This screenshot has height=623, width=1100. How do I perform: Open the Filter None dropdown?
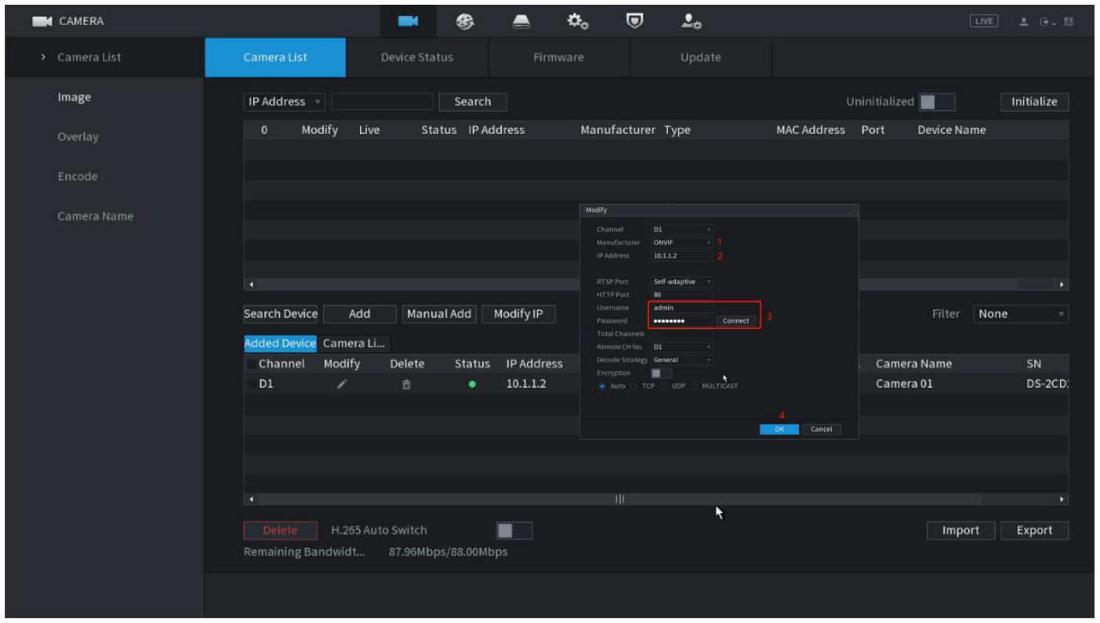1020,314
